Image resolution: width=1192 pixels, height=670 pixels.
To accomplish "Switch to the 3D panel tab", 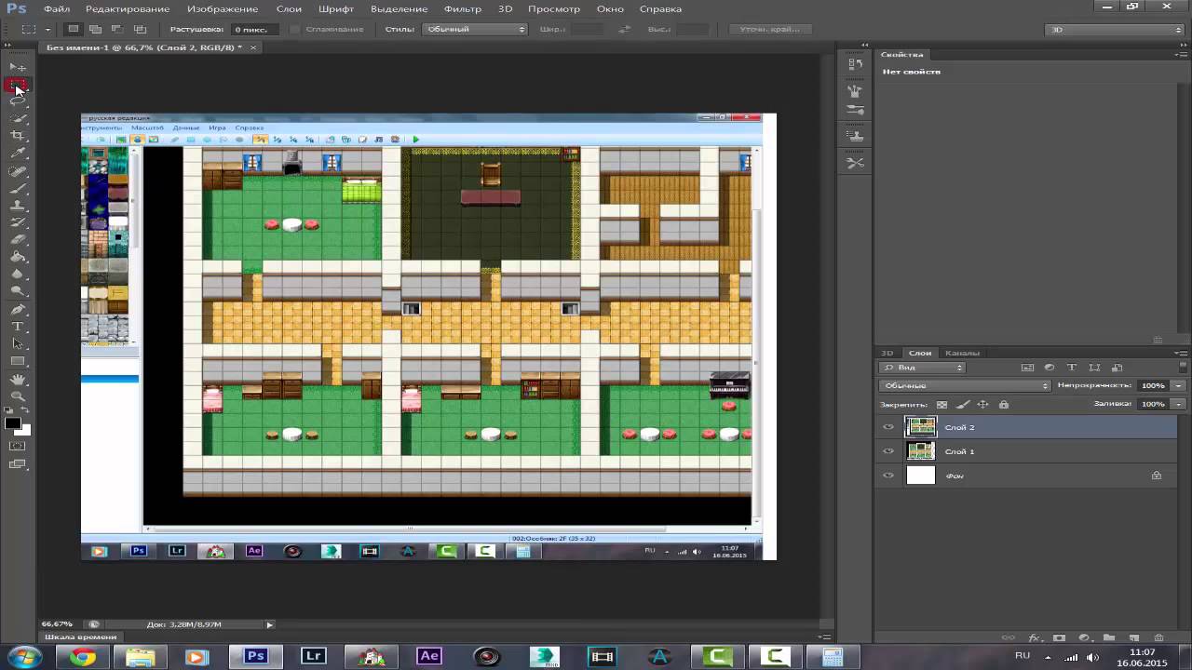I will click(x=887, y=353).
